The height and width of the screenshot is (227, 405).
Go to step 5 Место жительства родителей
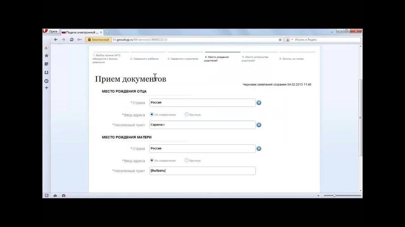[x=255, y=59]
